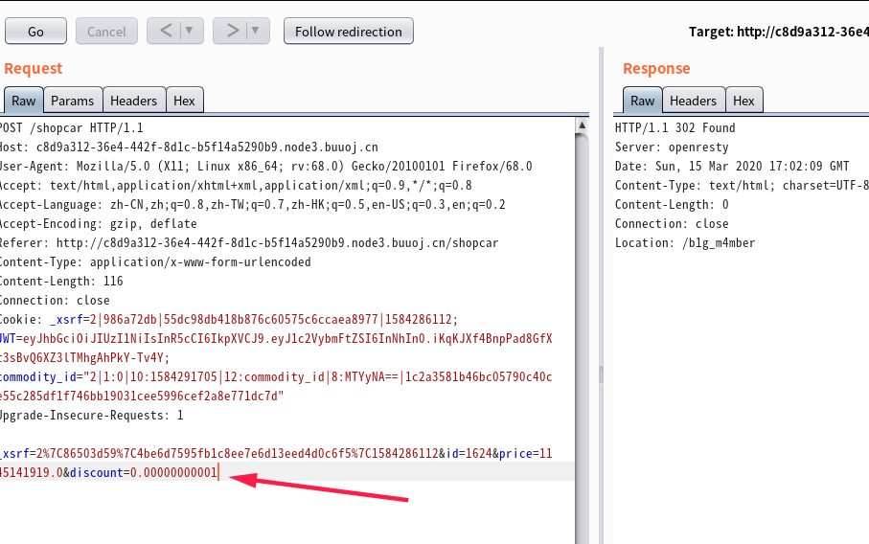Click the request editor scroll-up arrow
This screenshot has height=544, width=869.
(x=583, y=125)
